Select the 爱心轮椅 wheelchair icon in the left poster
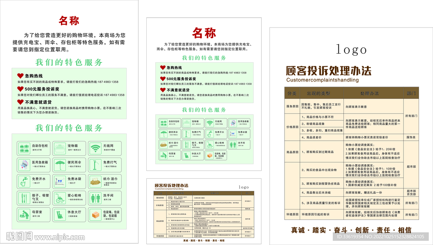Screen dimensions: 433x245 [x=60, y=198]
